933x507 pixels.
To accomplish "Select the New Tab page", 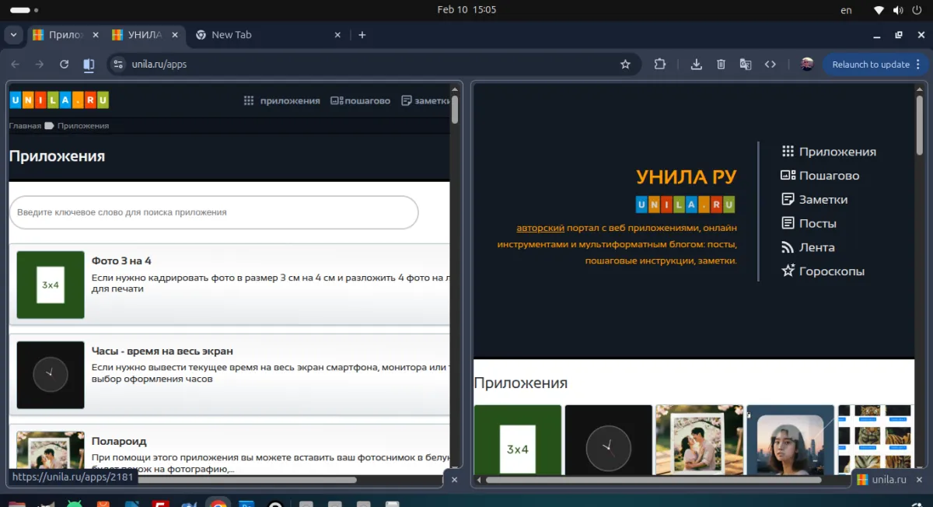I will click(x=233, y=34).
